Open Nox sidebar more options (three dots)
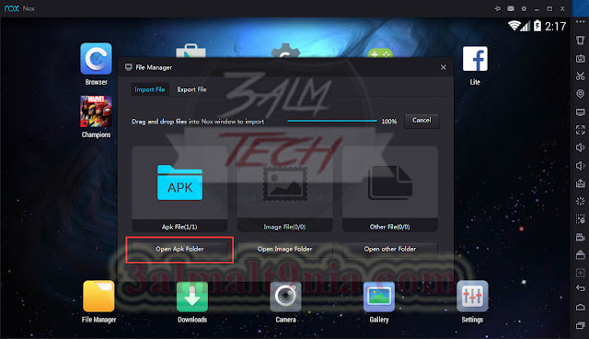Image resolution: width=589 pixels, height=339 pixels. pos(581,22)
